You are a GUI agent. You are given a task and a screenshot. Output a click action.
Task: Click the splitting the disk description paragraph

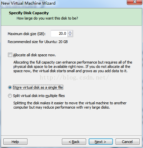pyautogui.click(x=70, y=105)
